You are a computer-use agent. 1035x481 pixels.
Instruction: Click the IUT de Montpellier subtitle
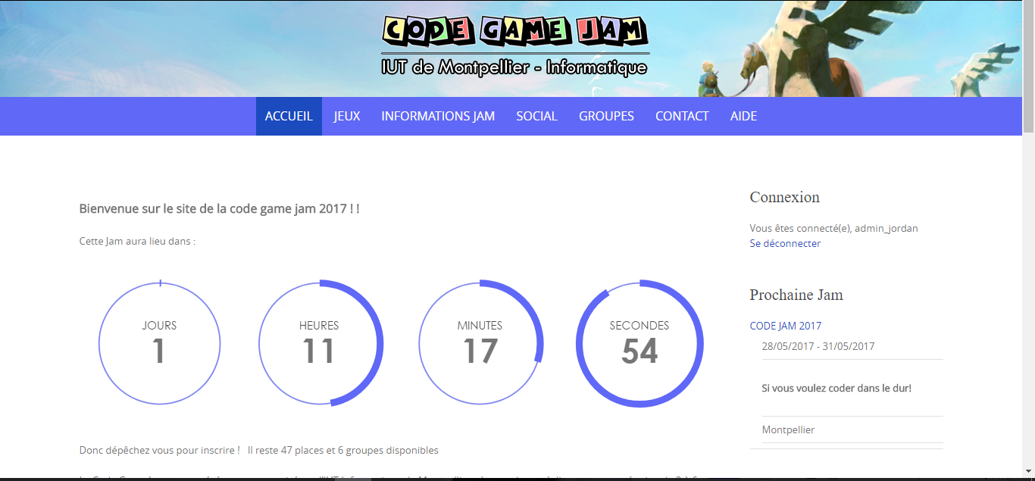click(x=514, y=67)
